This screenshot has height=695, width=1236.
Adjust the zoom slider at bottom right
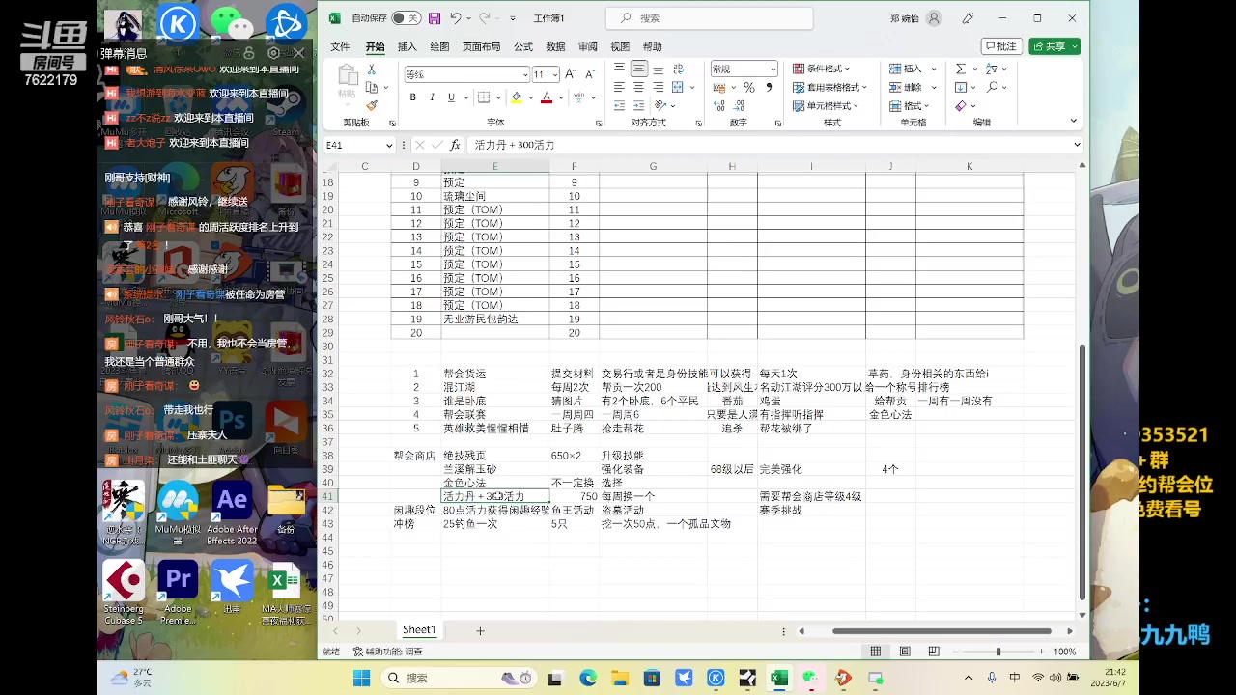click(999, 651)
